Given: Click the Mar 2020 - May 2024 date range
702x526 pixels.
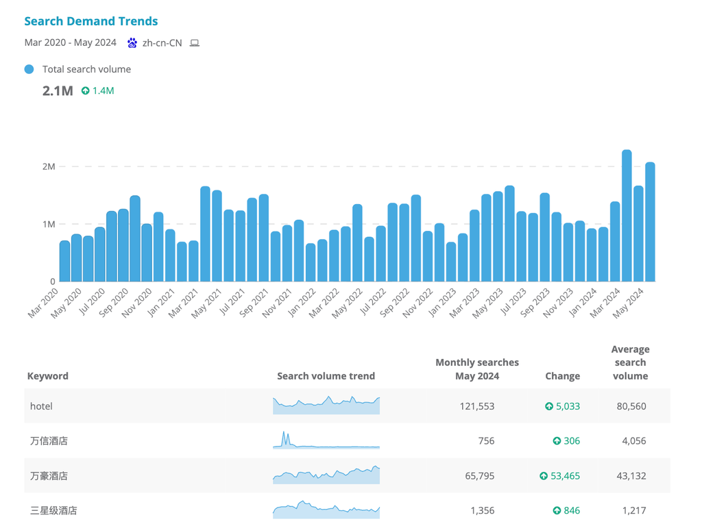Looking at the screenshot, I should click(71, 42).
